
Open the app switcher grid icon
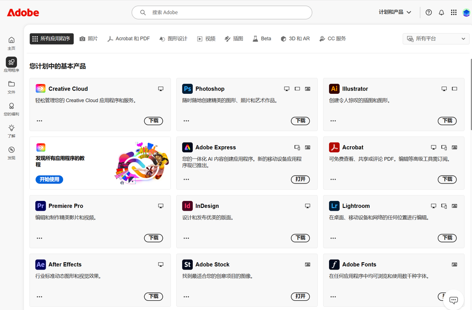click(x=454, y=12)
